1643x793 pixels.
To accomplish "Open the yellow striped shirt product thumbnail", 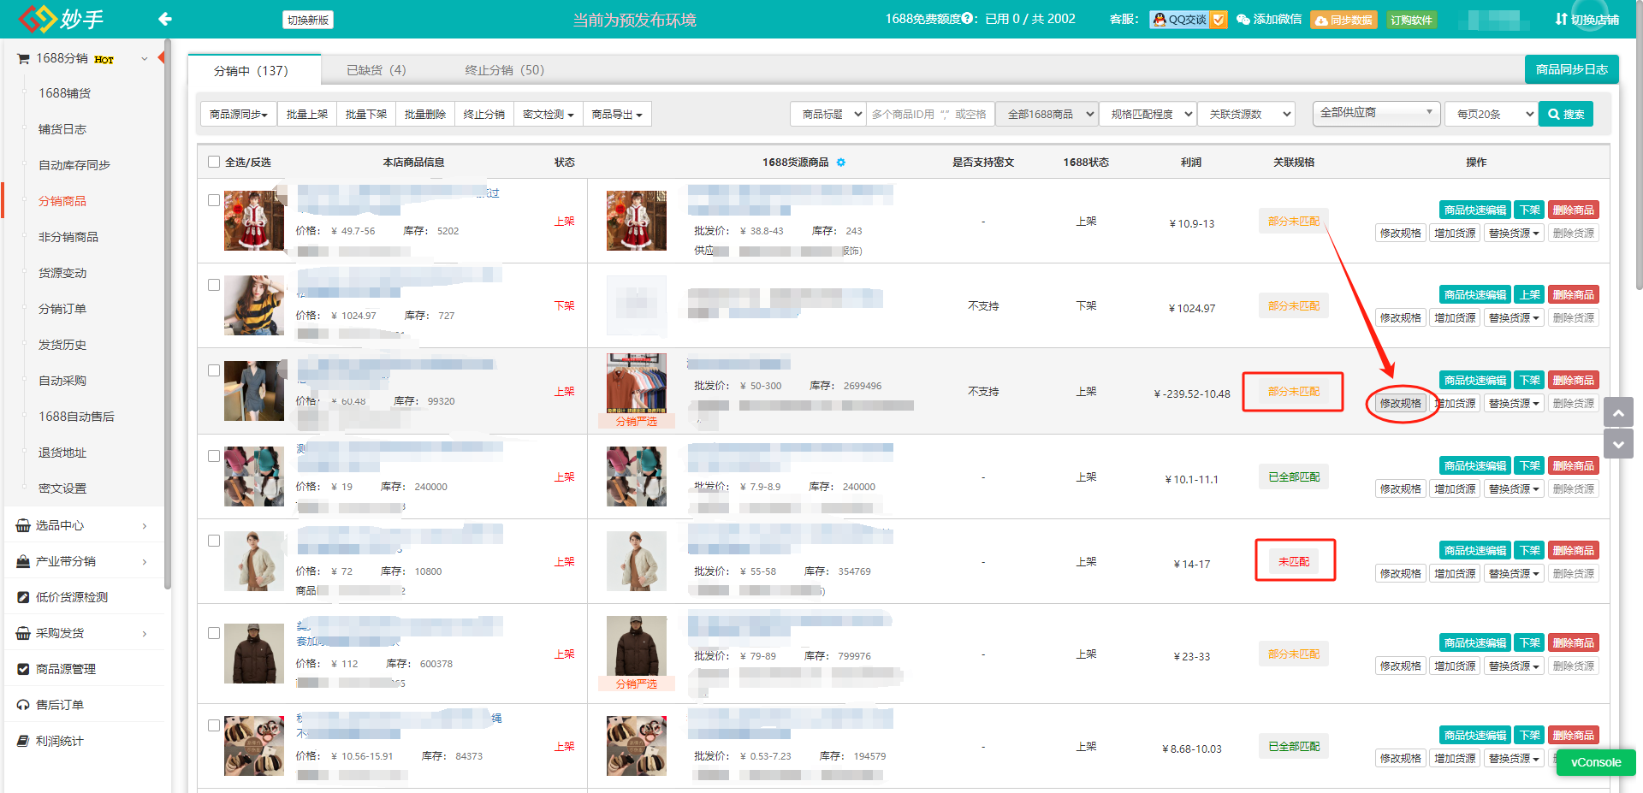I will (x=254, y=305).
